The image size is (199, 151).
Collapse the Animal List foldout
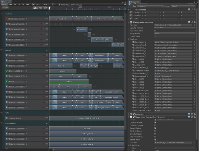[129, 145]
